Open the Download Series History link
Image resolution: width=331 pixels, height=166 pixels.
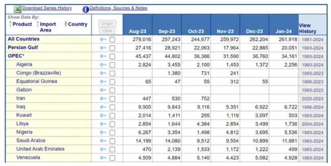[x=47, y=8]
